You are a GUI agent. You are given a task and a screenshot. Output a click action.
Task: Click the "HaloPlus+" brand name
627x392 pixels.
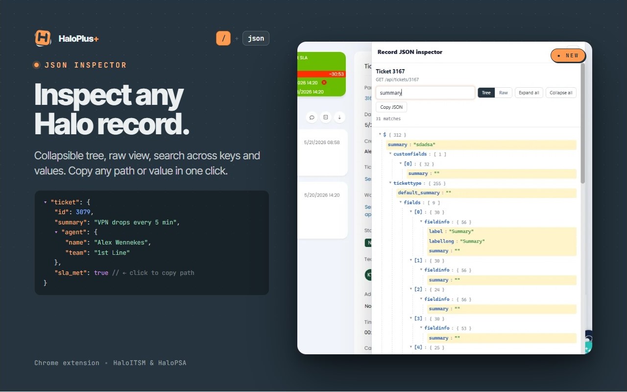(x=79, y=39)
